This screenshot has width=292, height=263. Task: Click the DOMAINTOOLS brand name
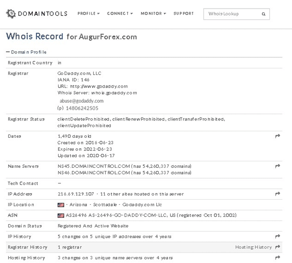click(x=43, y=14)
